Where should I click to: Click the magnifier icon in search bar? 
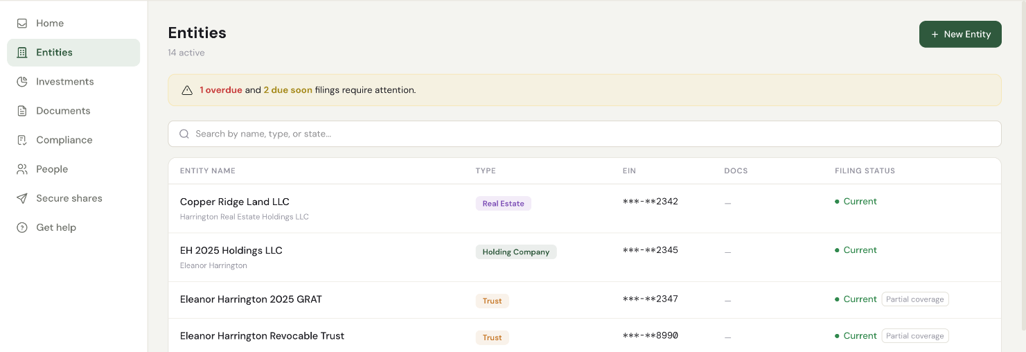(x=184, y=134)
